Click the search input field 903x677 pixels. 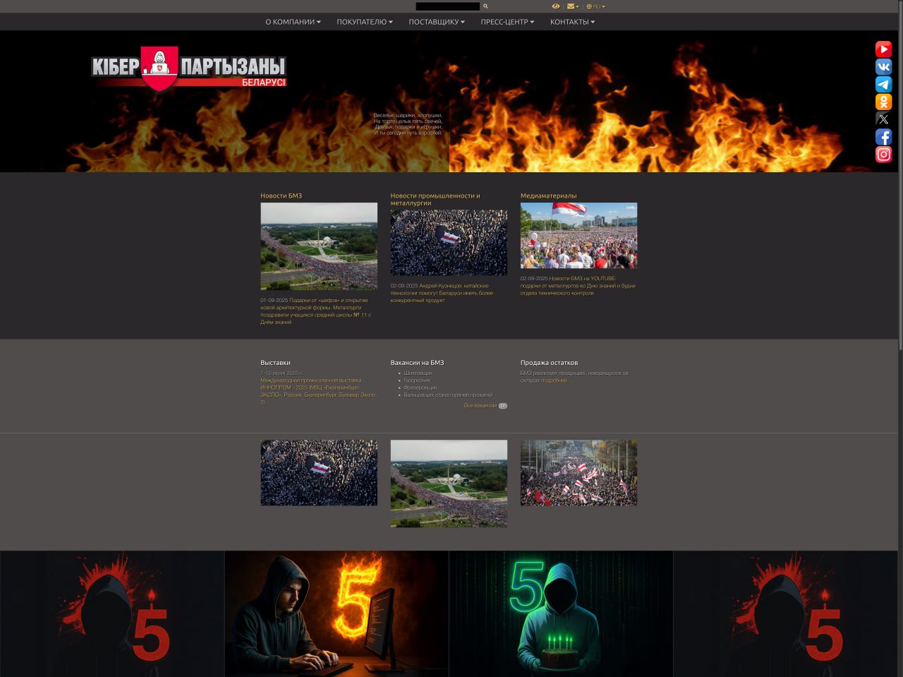tap(447, 6)
